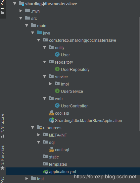The width and height of the screenshot is (140, 183).
Task: Click the templates folder icon
Action: [x=45, y=164]
